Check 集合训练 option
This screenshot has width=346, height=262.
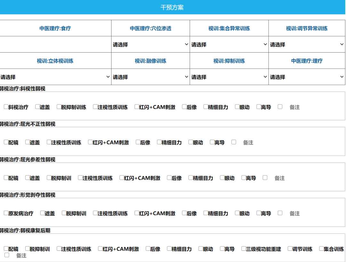point(322,249)
